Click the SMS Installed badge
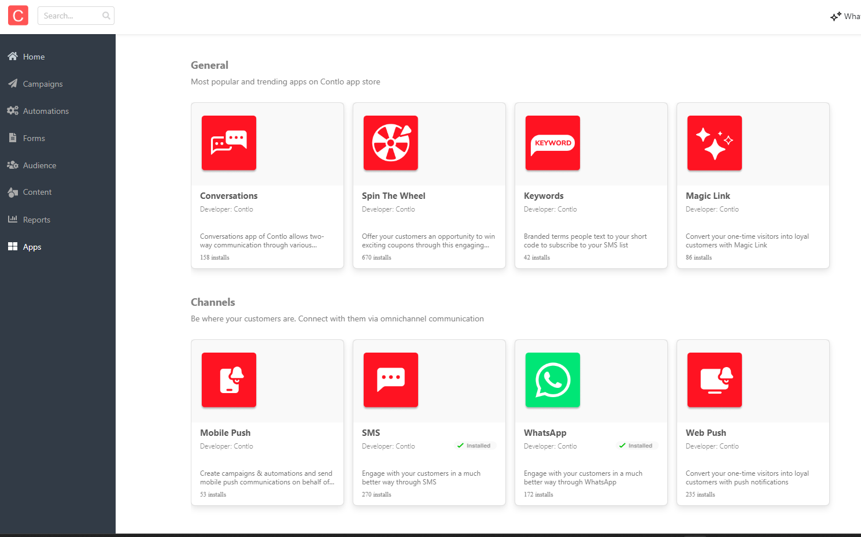This screenshot has height=537, width=861. coord(474,446)
